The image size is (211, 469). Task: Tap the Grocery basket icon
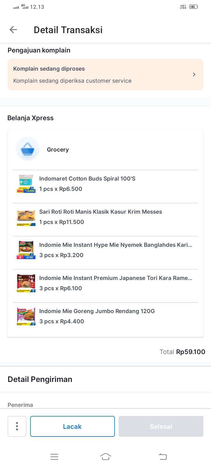[x=28, y=149]
